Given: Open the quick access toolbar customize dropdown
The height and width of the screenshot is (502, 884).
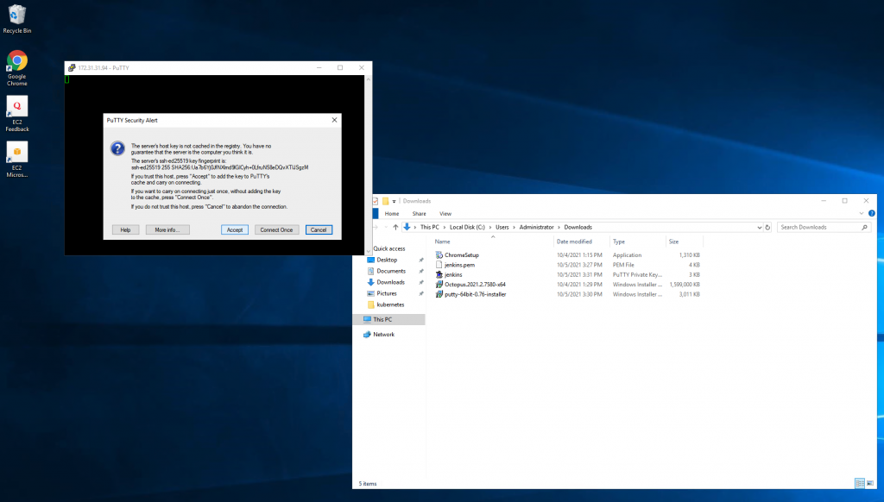Looking at the screenshot, I should pyautogui.click(x=394, y=201).
